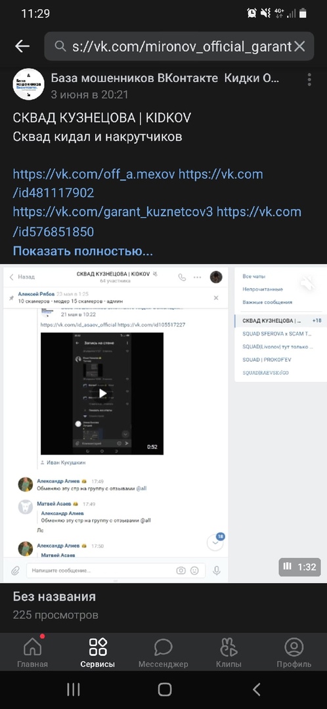This screenshot has height=709, width=327.
Task: Open the vk.com/garant_kuznetcov3 link
Action: [113, 212]
